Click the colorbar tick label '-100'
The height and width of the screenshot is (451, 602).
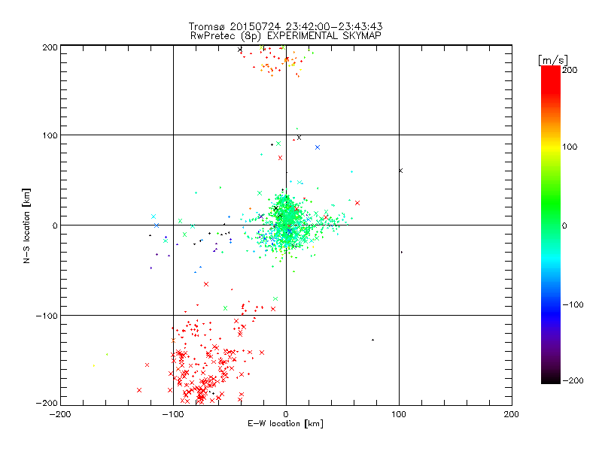click(x=573, y=305)
